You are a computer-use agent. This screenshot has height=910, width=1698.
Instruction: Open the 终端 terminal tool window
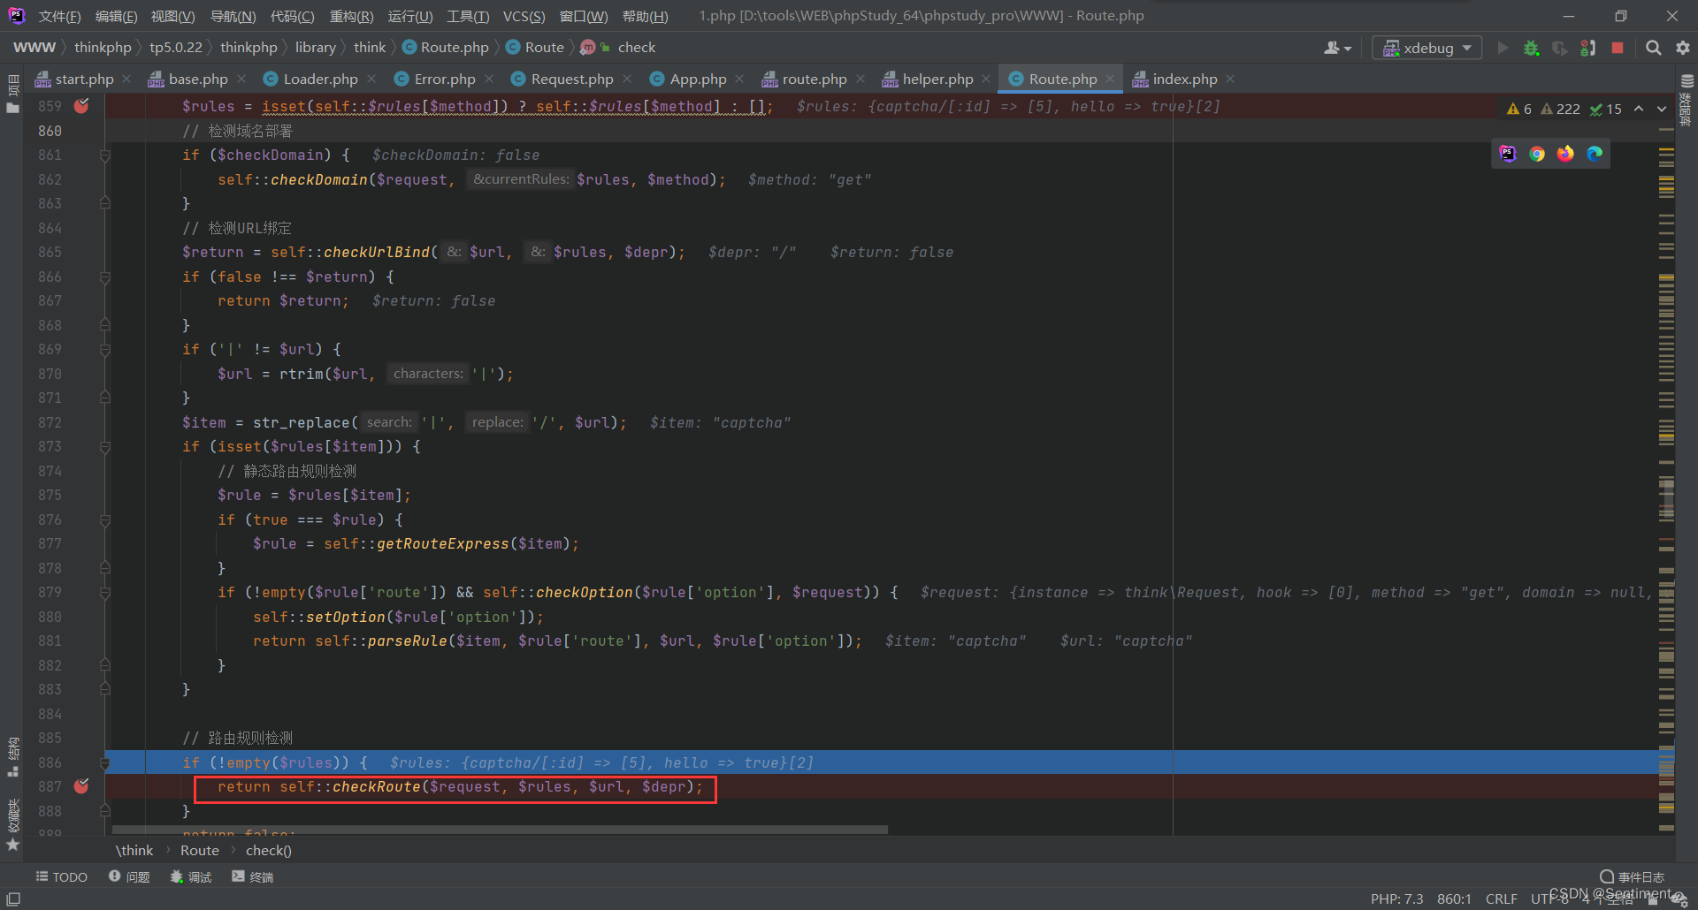point(253,877)
